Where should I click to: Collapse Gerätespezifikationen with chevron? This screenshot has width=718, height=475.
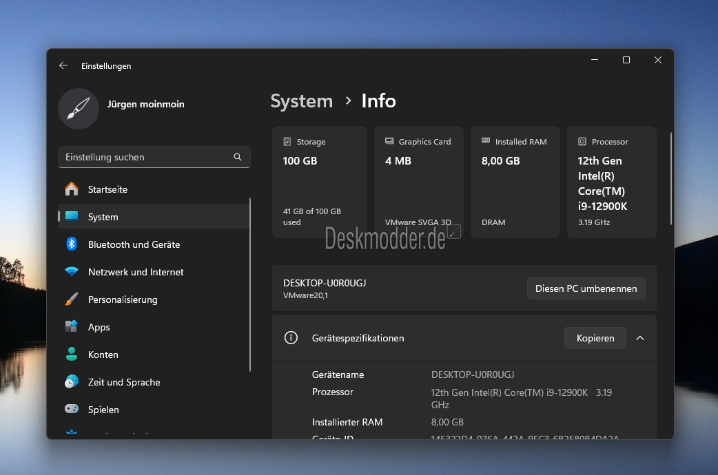[x=640, y=338]
